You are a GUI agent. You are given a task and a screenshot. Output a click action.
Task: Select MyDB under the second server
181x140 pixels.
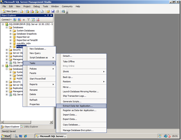[19, 78]
